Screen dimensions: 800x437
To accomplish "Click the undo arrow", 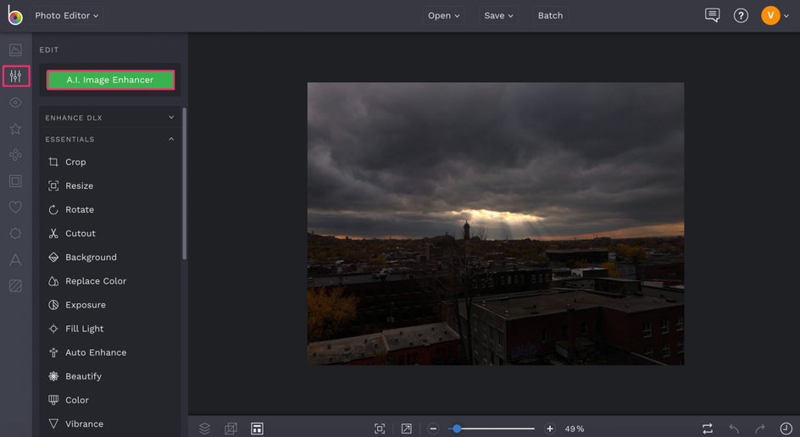I will click(734, 429).
